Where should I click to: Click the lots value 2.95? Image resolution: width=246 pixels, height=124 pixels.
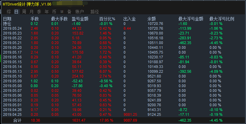(34, 71)
